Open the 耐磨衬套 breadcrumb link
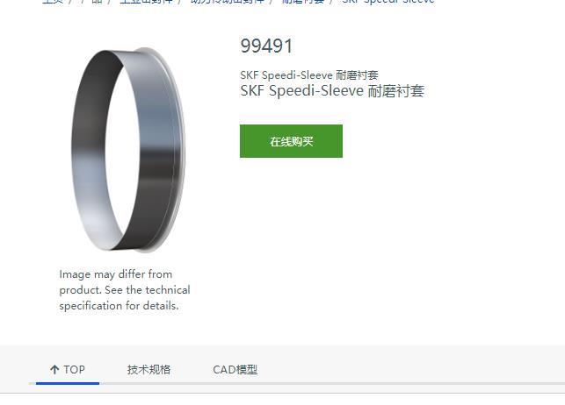 tap(303, 2)
